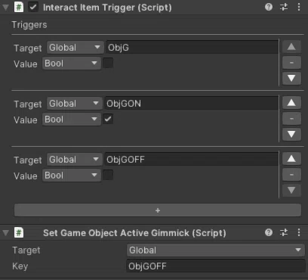Open presets for Interact Item Trigger script
Viewport: 308px width, 280px height.
point(284,7)
